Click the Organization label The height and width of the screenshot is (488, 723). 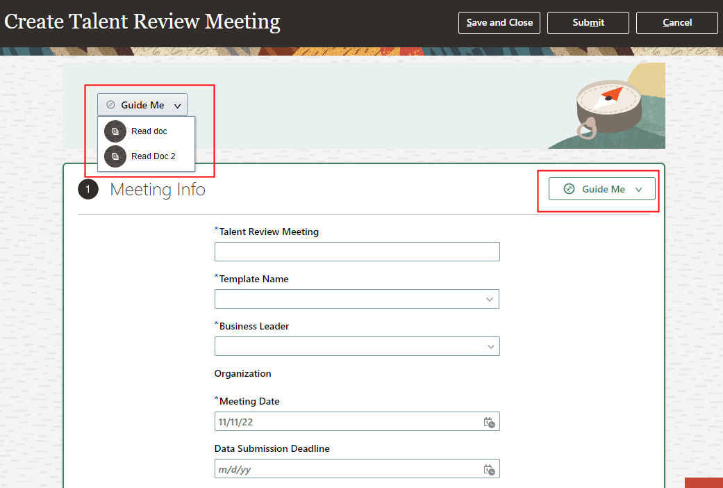coord(242,373)
